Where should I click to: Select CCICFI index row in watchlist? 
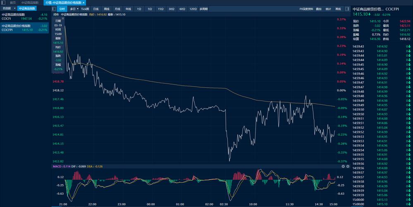click(x=25, y=17)
